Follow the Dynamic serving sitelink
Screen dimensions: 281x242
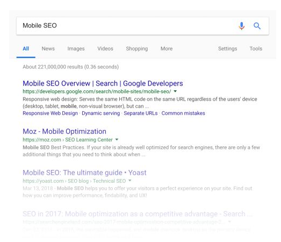point(100,113)
